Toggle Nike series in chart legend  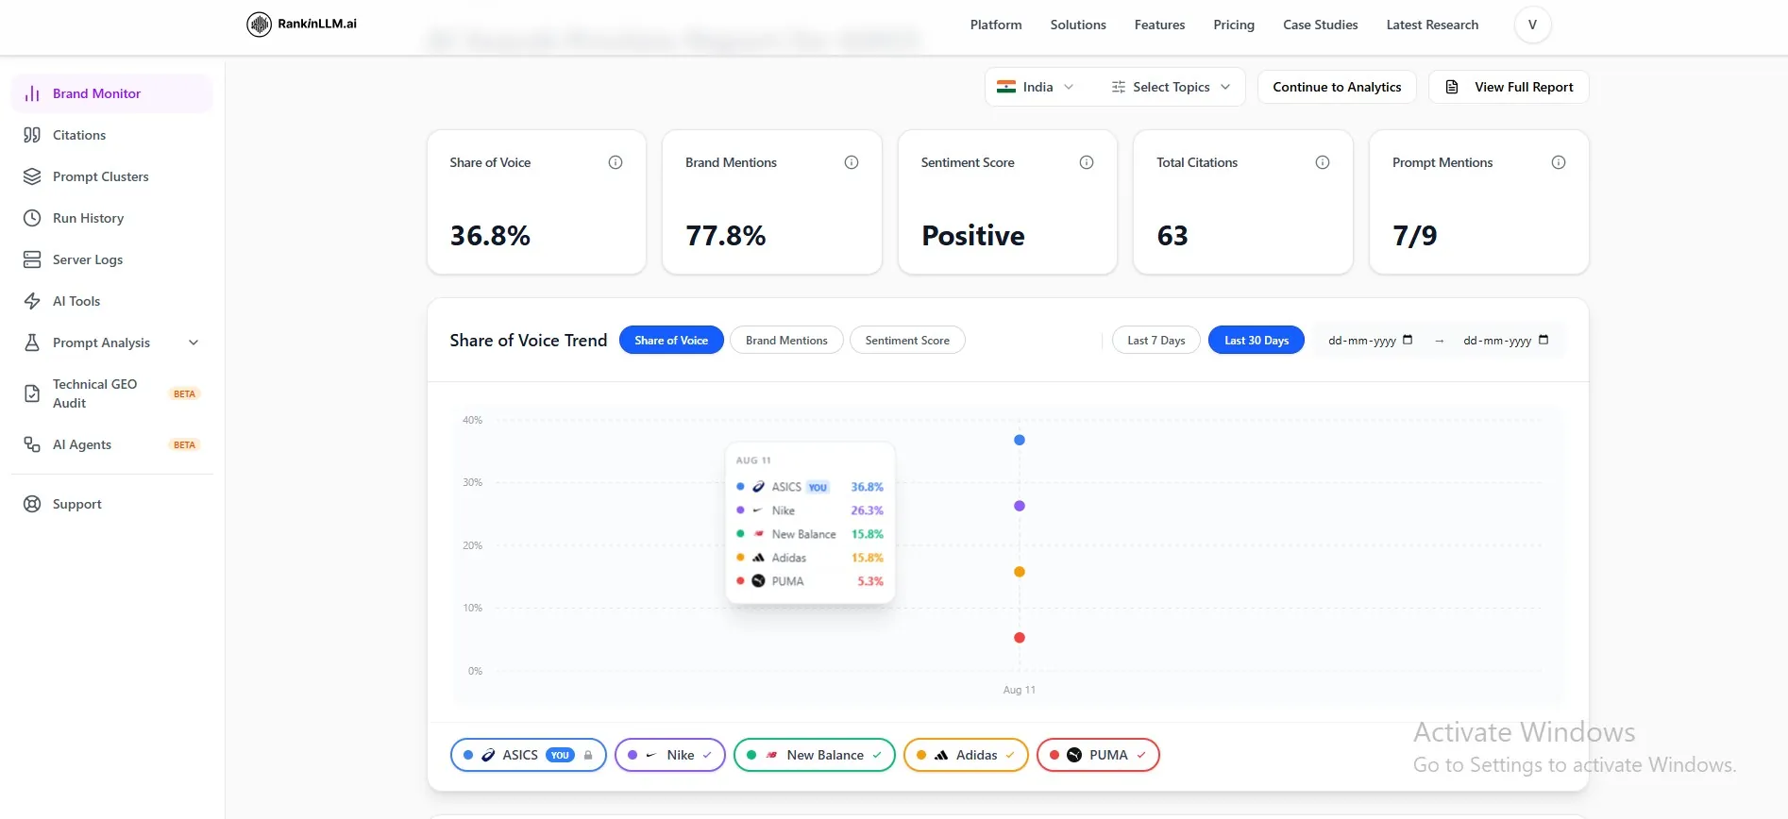pos(670,755)
